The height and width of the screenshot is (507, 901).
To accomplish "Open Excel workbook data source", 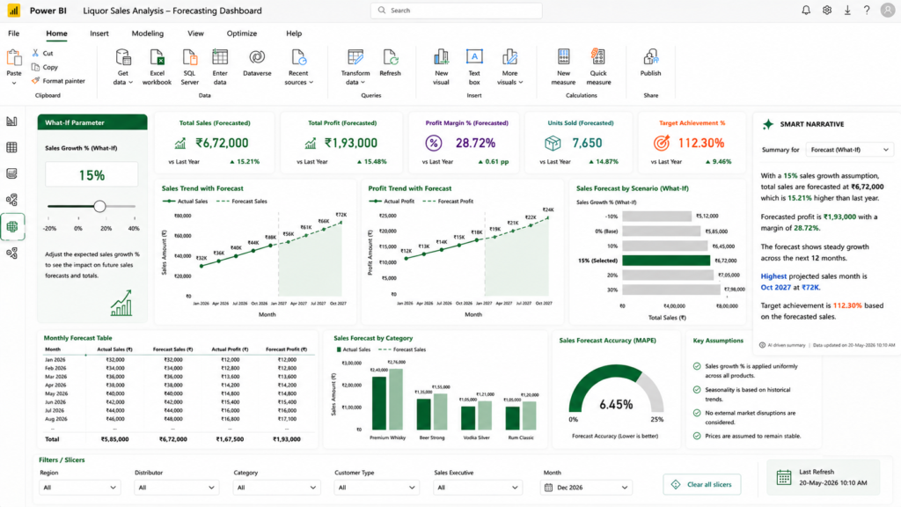I will (157, 67).
